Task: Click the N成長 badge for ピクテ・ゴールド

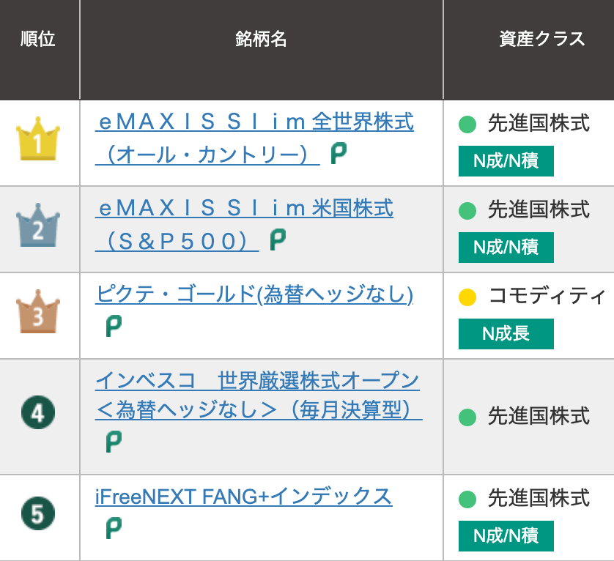Action: click(x=506, y=334)
